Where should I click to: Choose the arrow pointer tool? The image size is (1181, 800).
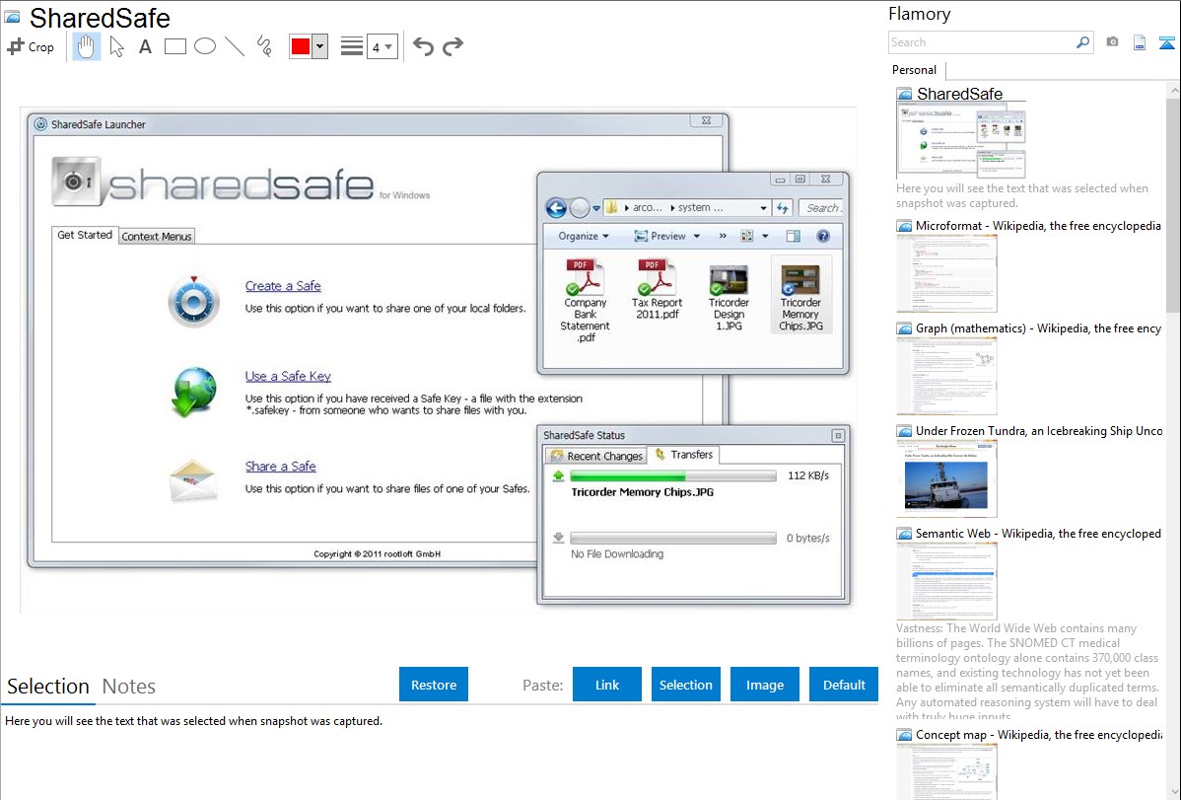116,46
